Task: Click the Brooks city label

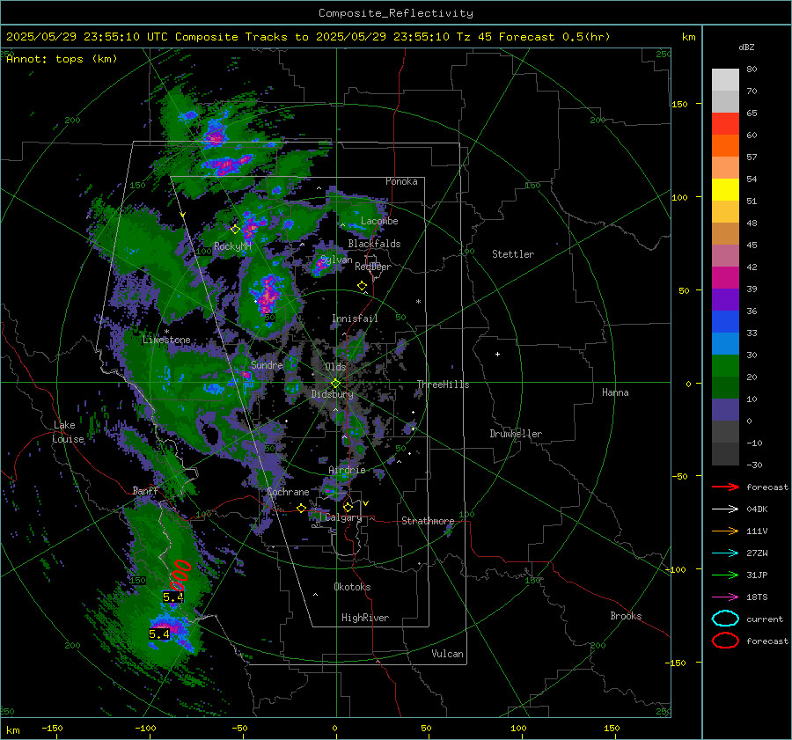Action: [626, 616]
